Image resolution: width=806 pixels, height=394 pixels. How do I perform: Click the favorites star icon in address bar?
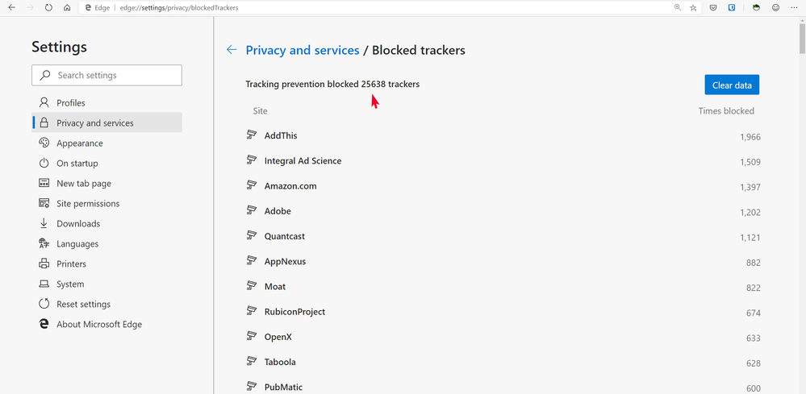(693, 8)
